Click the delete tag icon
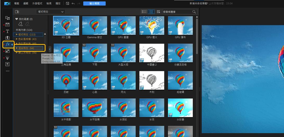The image size is (284, 137). pyautogui.click(x=27, y=24)
